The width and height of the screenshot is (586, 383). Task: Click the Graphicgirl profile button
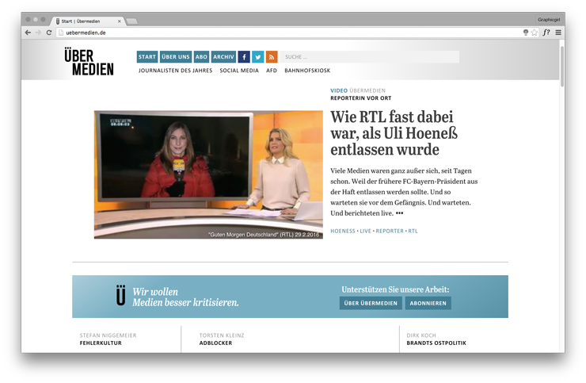(549, 20)
